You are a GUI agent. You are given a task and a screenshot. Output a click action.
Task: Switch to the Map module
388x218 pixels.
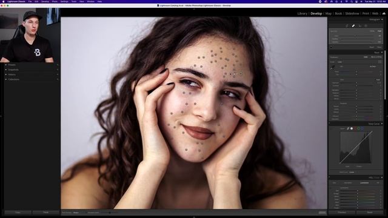tap(329, 13)
